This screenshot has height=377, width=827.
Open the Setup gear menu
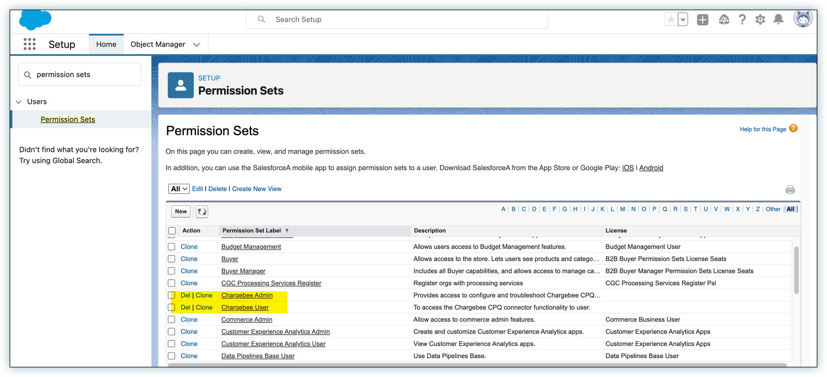760,20
